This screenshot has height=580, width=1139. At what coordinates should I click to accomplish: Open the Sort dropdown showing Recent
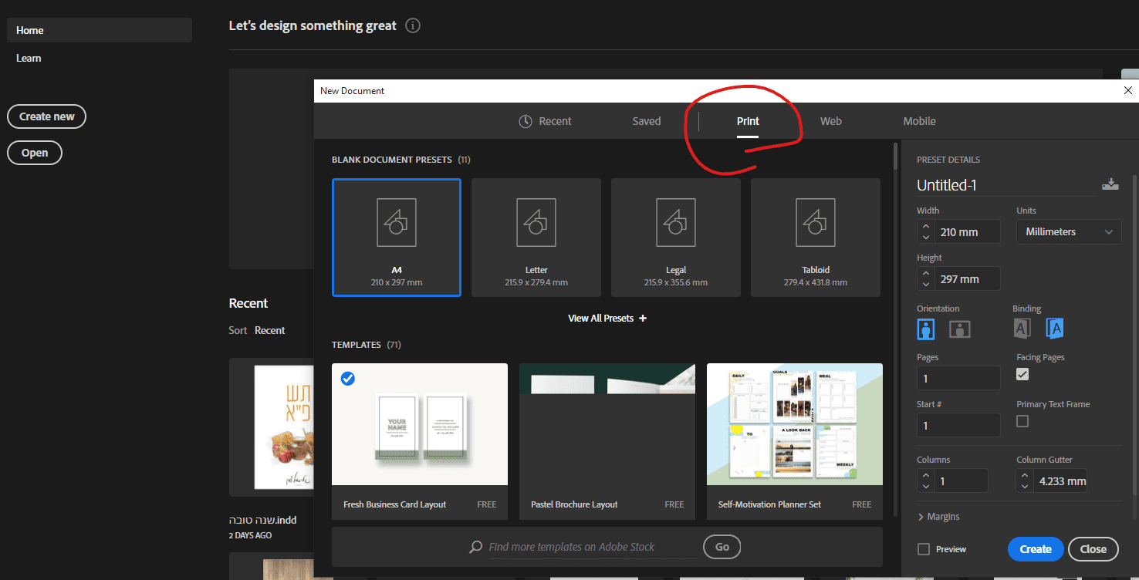(x=270, y=330)
